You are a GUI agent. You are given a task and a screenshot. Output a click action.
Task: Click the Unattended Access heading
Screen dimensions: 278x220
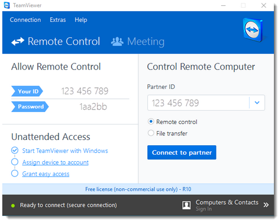tap(51, 137)
